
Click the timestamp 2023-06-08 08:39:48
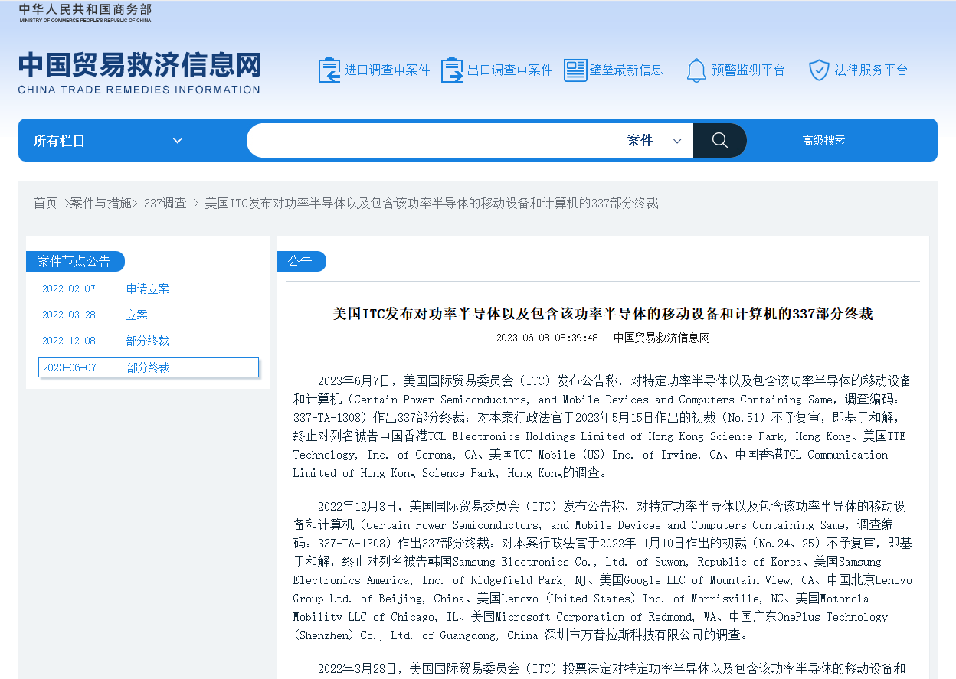547,338
